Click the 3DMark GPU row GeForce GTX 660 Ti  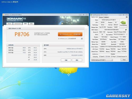coord(63,49)
